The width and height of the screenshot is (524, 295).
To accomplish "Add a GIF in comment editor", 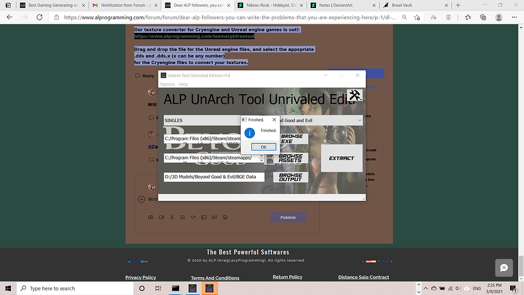I will [x=214, y=217].
